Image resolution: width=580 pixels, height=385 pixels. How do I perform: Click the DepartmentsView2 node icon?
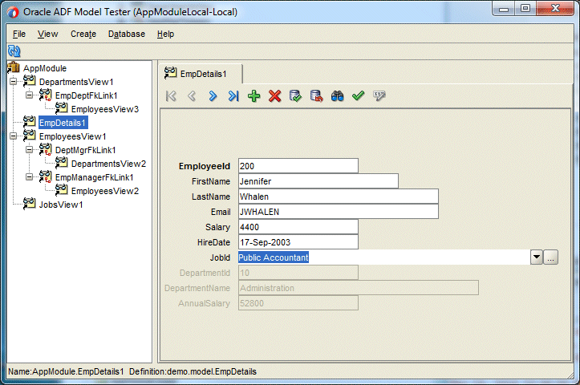(x=62, y=162)
